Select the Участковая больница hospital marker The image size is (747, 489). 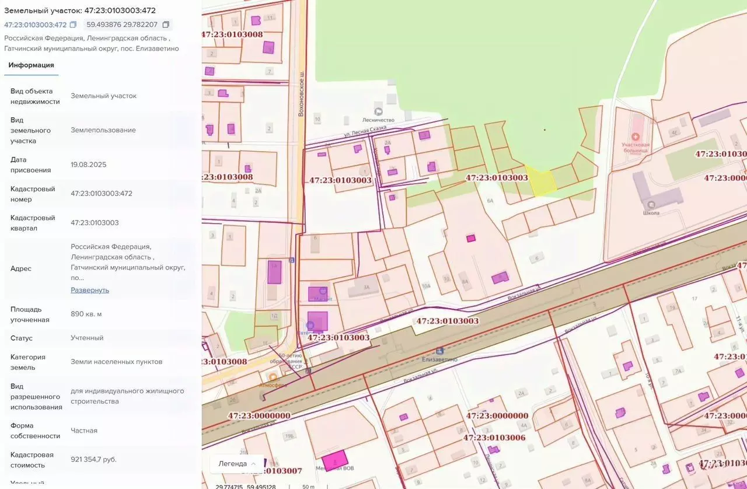tap(636, 136)
